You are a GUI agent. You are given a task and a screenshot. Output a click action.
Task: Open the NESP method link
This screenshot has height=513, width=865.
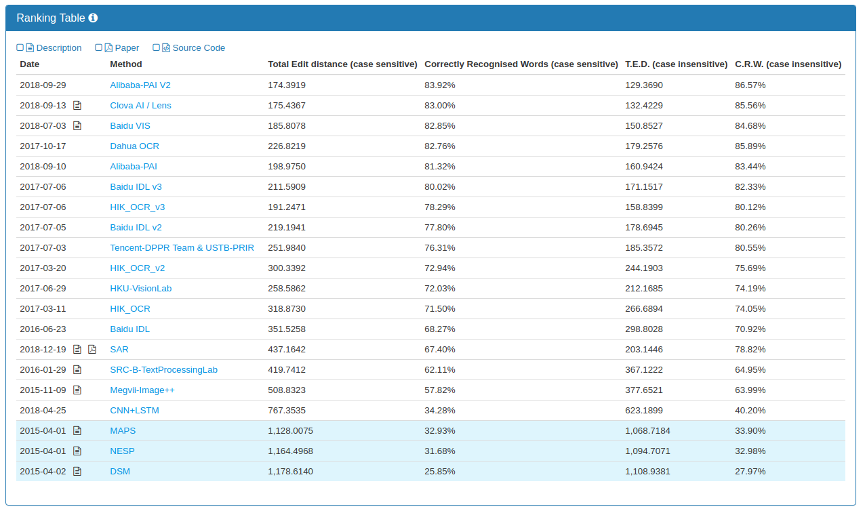click(x=122, y=451)
